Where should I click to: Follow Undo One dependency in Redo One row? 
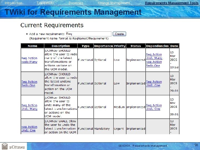click(x=154, y=83)
